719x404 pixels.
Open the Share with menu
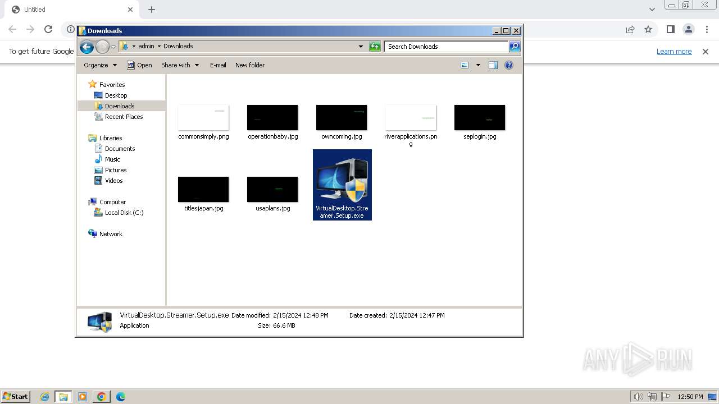pyautogui.click(x=180, y=65)
